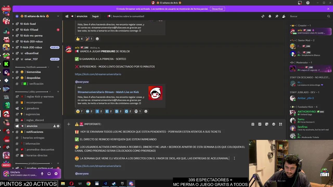Open Ambar_ytk<3 member profile
Viewport: 333px width, 187px height.
(x=311, y=98)
